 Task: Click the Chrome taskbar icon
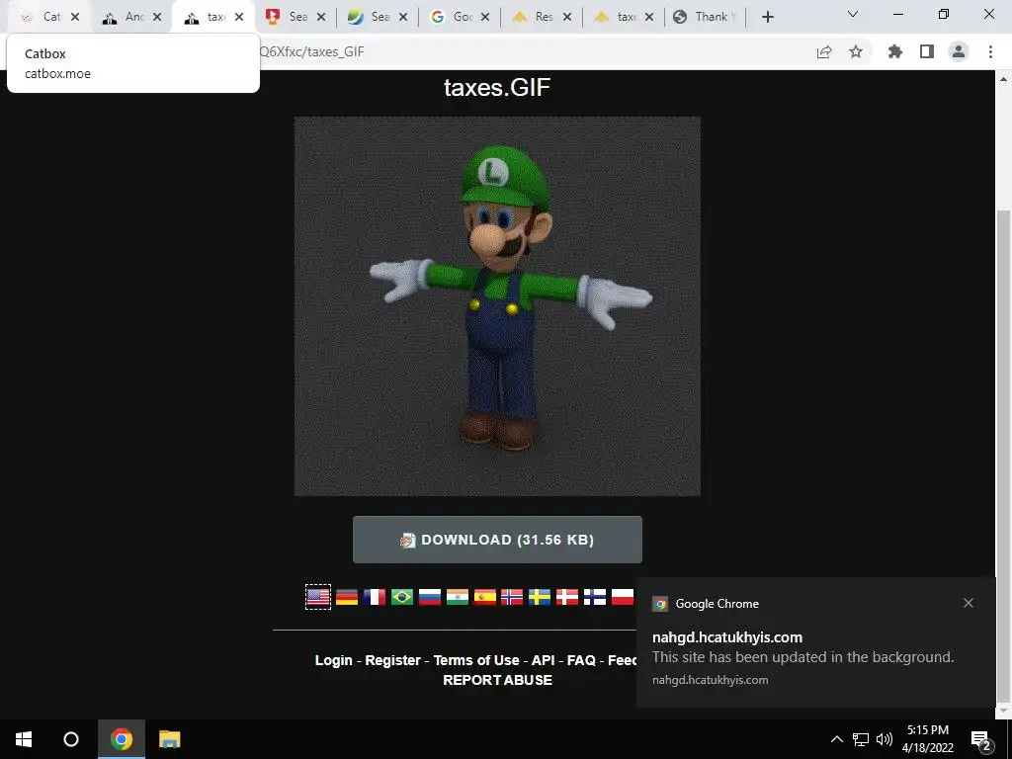tap(122, 739)
